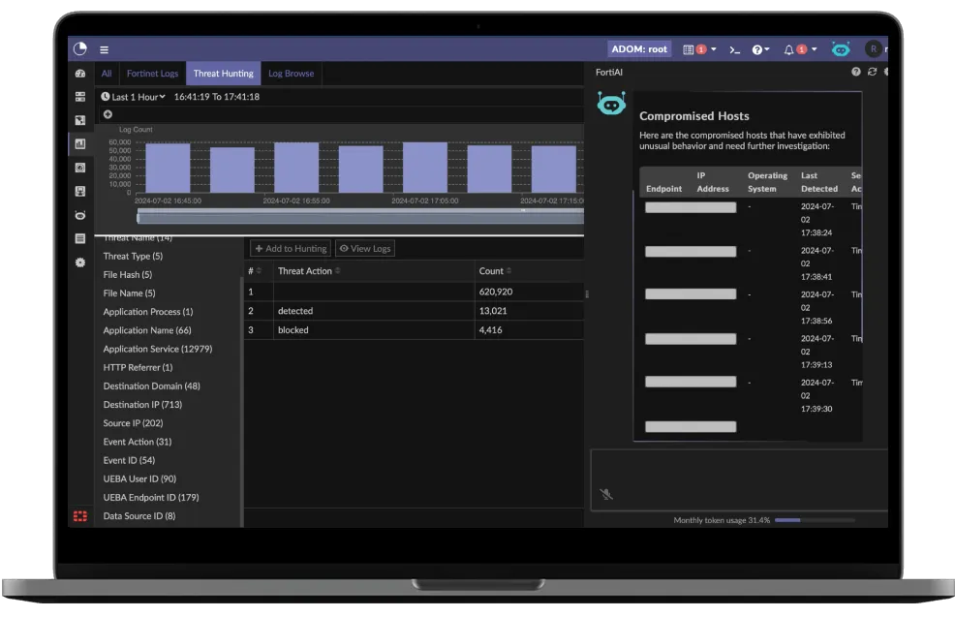955x617 pixels.
Task: Open the Reports list sidebar icon
Action: [80, 238]
